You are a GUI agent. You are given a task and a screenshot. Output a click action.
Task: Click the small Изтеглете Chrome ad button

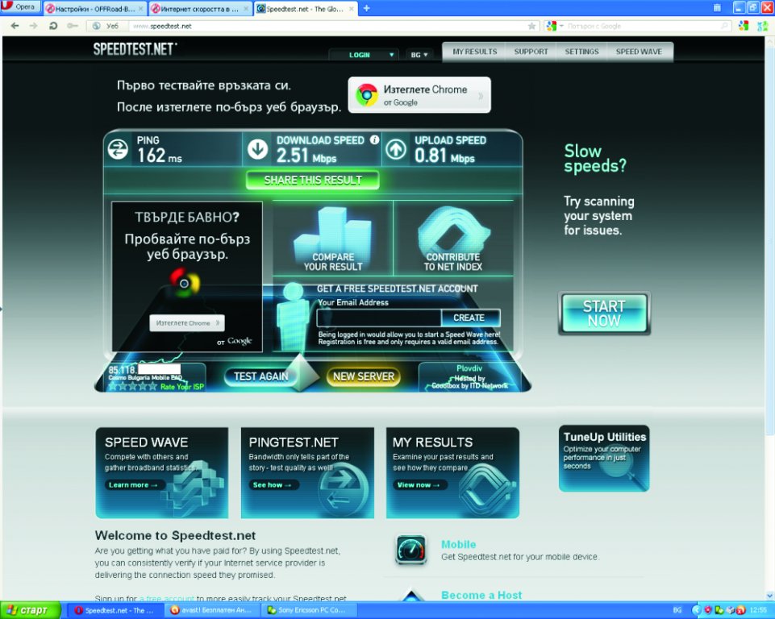187,322
